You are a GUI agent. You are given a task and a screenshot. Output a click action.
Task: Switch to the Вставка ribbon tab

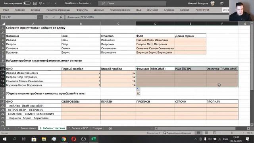(x=35, y=10)
